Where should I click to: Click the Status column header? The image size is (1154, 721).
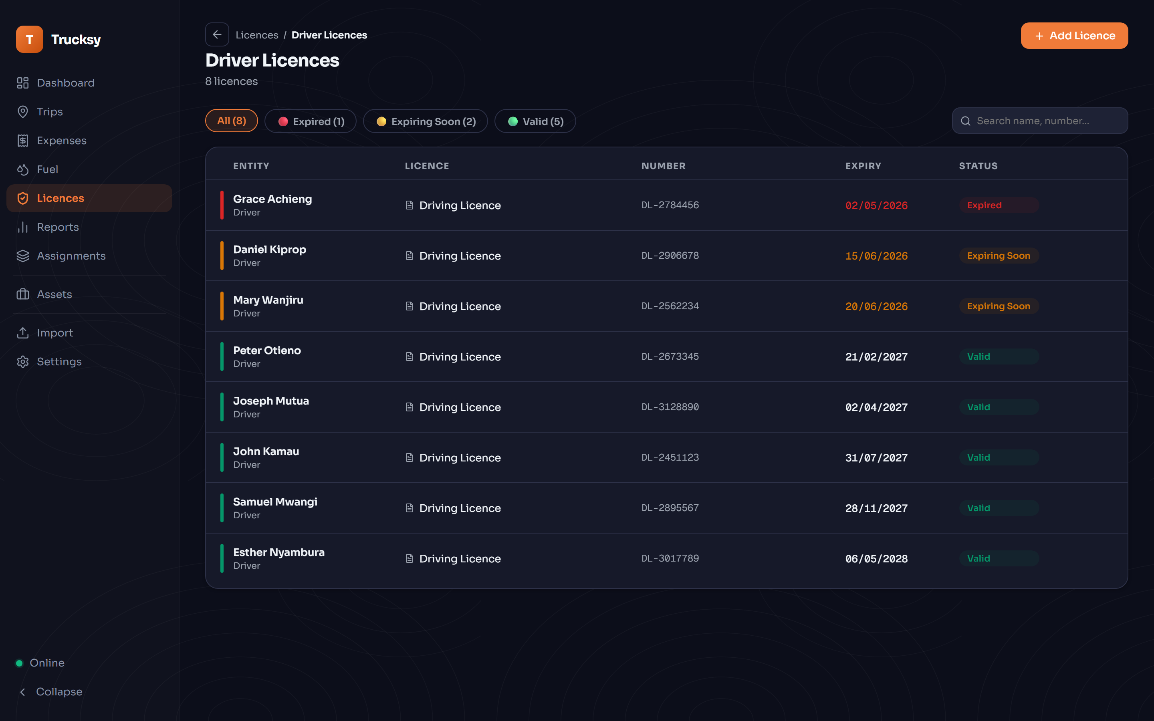(x=978, y=166)
